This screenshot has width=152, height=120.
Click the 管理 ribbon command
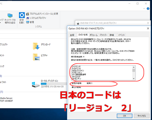(x=30, y=22)
